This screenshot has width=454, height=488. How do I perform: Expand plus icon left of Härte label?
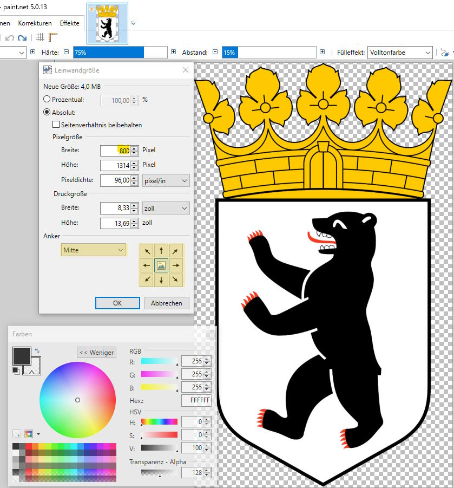[x=32, y=52]
